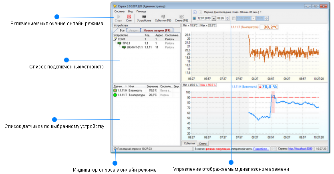
Task: Click Последний опрос в 10:27:23 status text
Action: click(135, 149)
